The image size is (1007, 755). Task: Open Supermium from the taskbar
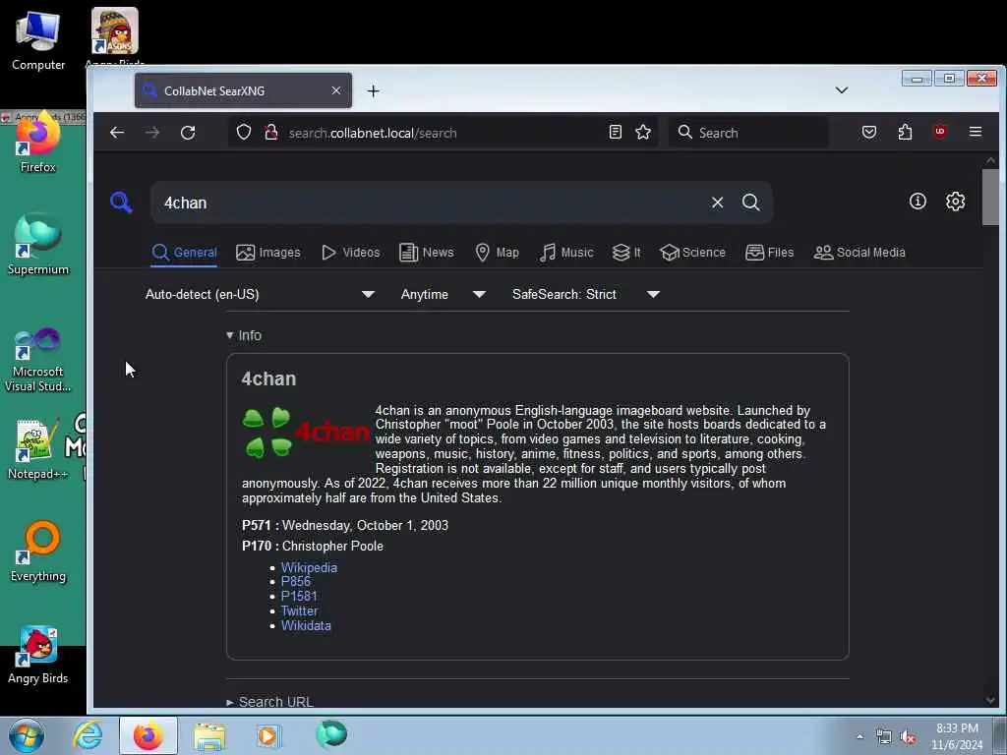(x=331, y=733)
